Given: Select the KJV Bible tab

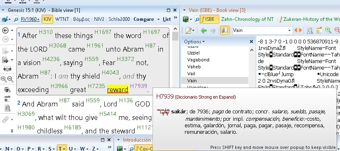Looking at the screenshot, I should (x=47, y=19).
